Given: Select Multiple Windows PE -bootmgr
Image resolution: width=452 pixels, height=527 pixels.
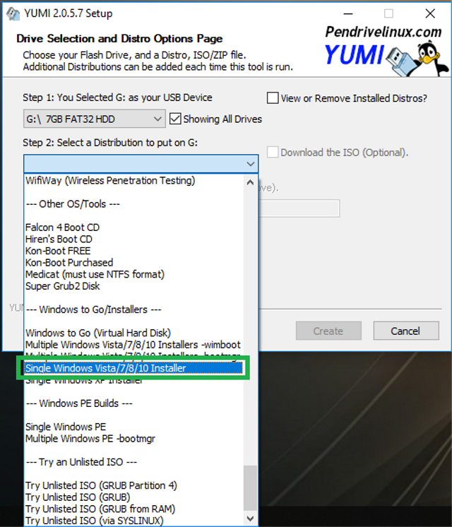Looking at the screenshot, I should click(90, 439).
